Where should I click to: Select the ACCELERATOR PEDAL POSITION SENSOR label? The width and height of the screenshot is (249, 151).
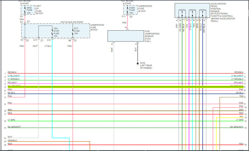(223, 12)
